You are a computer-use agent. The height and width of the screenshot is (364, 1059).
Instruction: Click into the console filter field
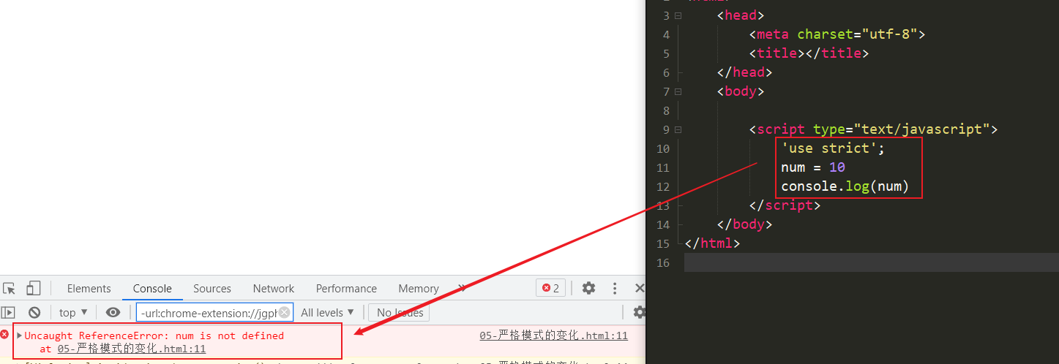[208, 312]
